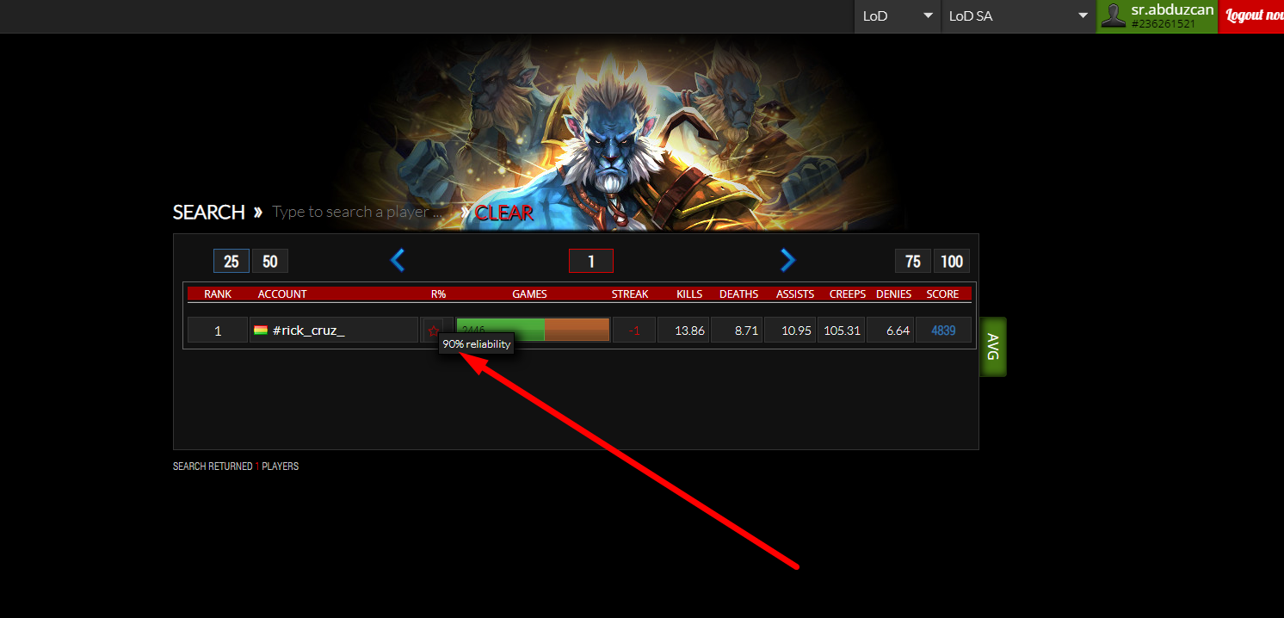This screenshot has height=618, width=1284.
Task: Sort the table by the SCORE column
Action: click(x=942, y=294)
